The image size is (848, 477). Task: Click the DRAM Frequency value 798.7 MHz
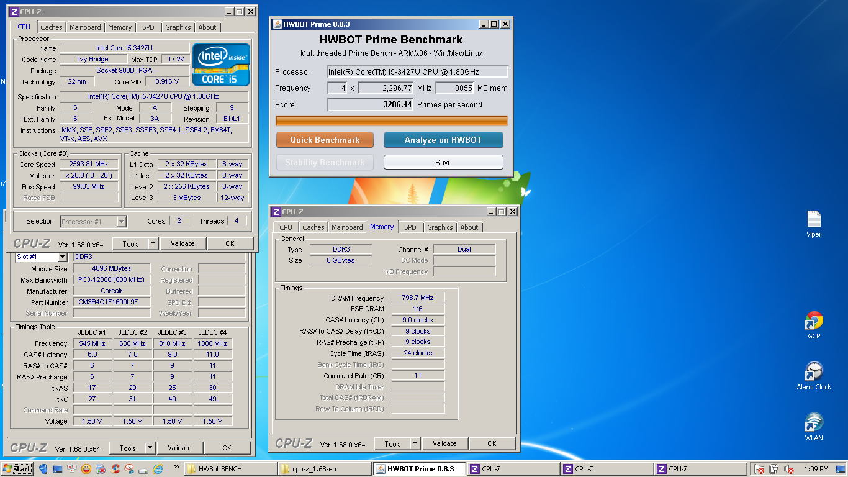point(418,298)
